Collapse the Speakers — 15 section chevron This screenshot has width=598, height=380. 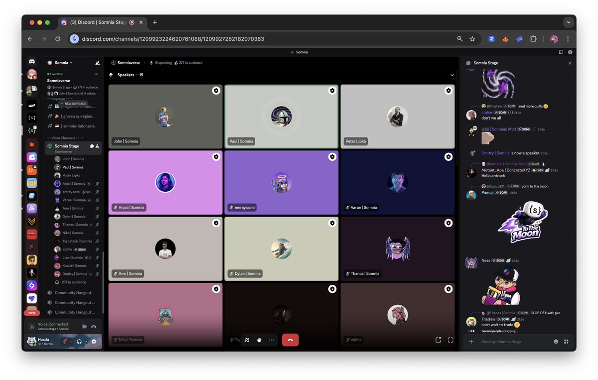(452, 75)
